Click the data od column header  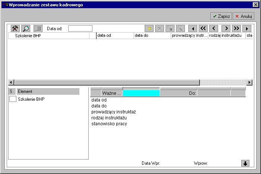point(115,36)
